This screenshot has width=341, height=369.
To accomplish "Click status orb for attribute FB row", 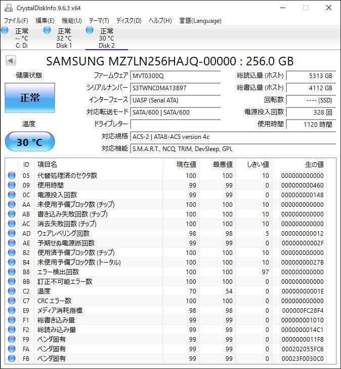I will click(12, 359).
